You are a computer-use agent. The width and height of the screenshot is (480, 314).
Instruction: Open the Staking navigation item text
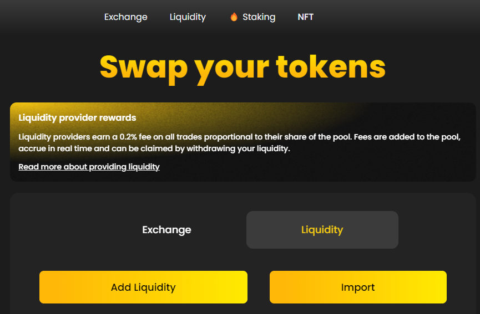click(259, 17)
